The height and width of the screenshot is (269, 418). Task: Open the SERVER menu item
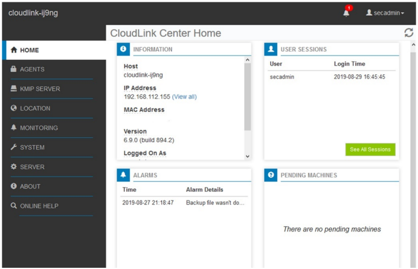(52, 167)
